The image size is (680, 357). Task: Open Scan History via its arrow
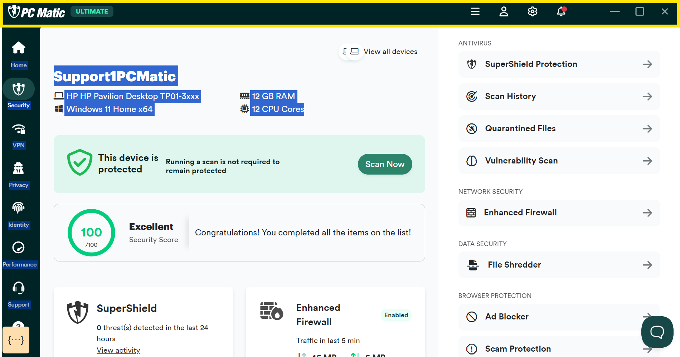[647, 97]
